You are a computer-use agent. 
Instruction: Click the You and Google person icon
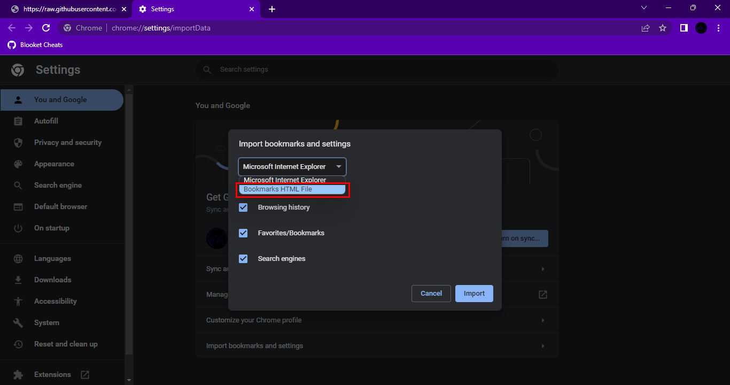(18, 99)
